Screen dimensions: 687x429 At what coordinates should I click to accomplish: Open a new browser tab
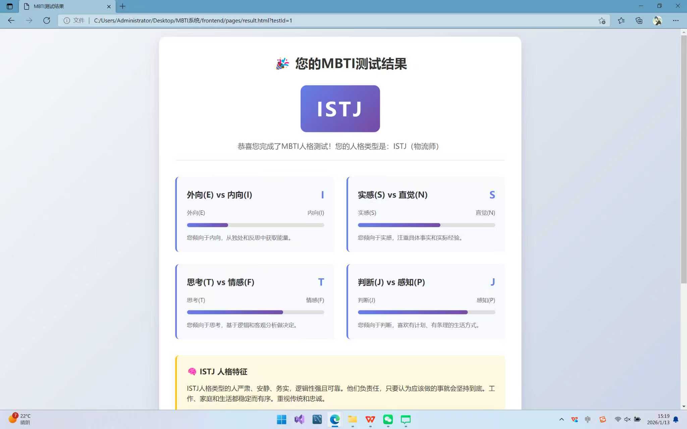pyautogui.click(x=122, y=6)
